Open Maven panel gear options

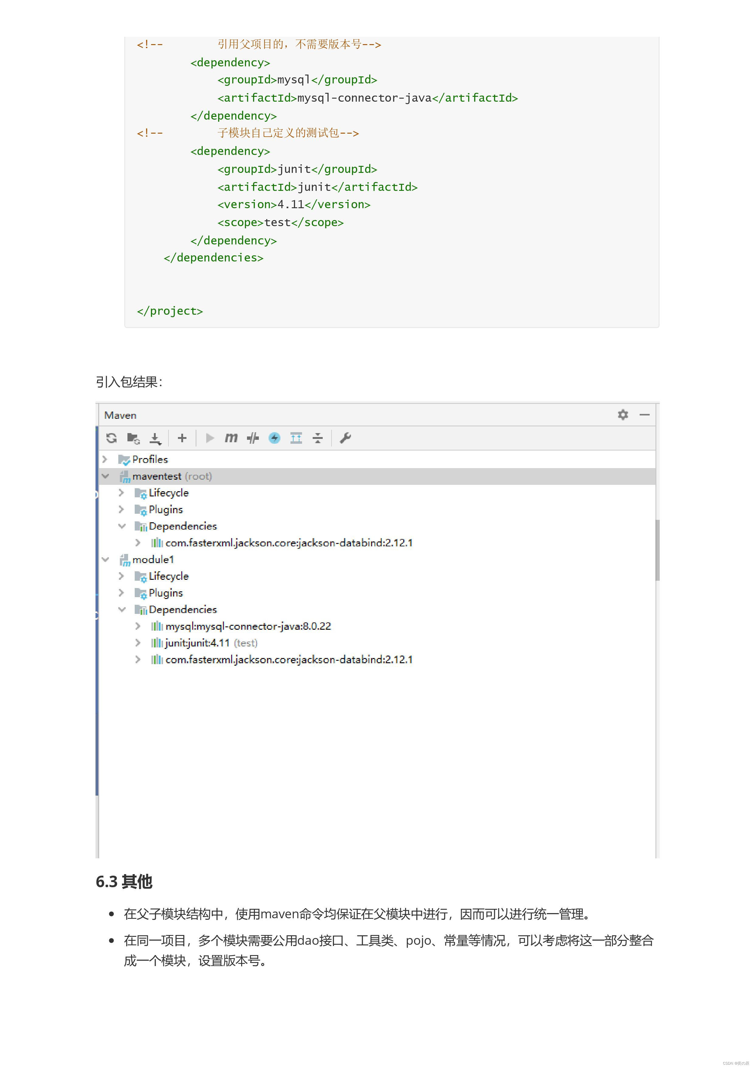pyautogui.click(x=623, y=415)
